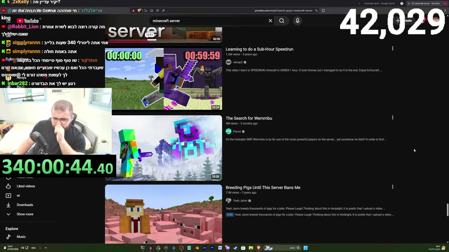
Task: Expand hidden tray icons chevron
Action: click(x=46, y=248)
